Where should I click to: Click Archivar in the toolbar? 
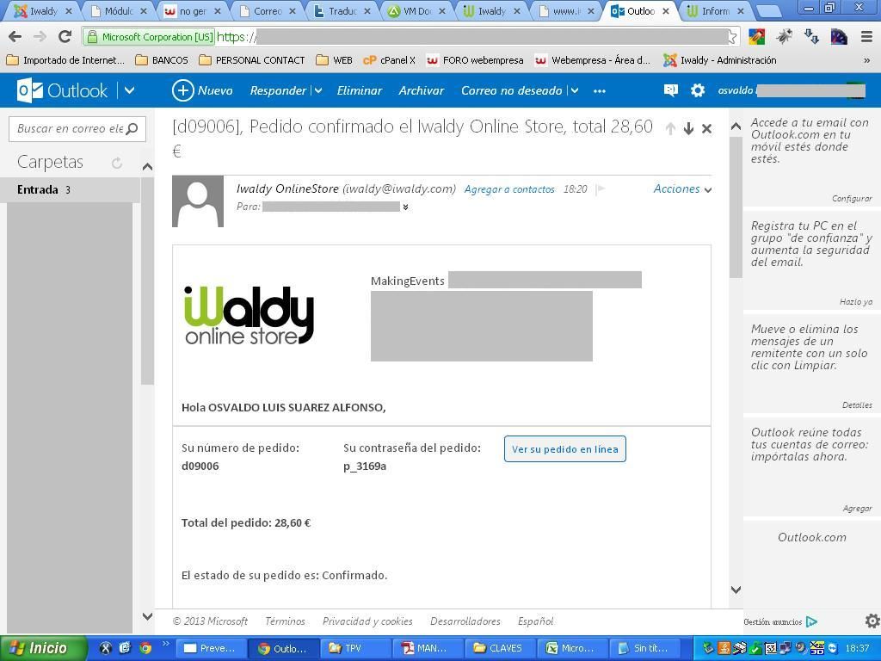click(x=422, y=90)
